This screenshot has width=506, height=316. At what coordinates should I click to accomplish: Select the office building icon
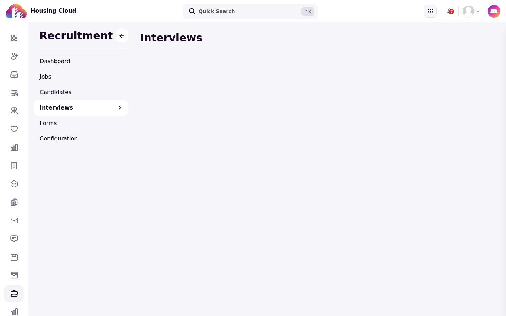point(14,166)
